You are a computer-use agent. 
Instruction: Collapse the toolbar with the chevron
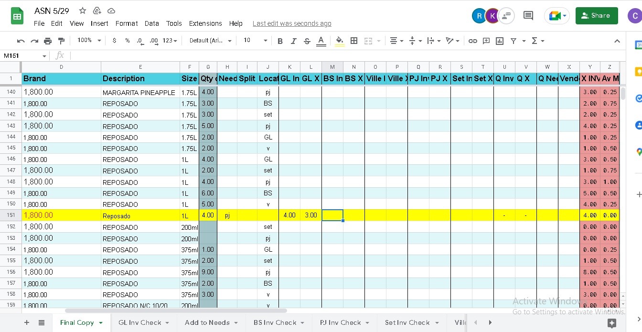tap(617, 41)
